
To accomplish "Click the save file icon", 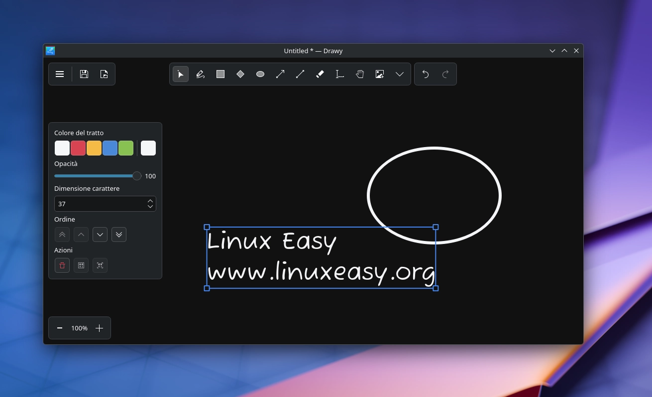I will (84, 74).
